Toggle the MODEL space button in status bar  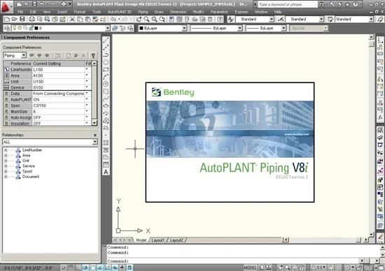(250, 268)
